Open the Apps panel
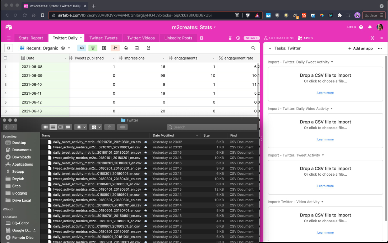Viewport: 388px width, 243px height. point(306,38)
